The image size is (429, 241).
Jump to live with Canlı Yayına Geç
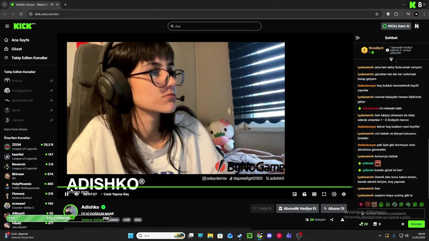[x=116, y=194]
